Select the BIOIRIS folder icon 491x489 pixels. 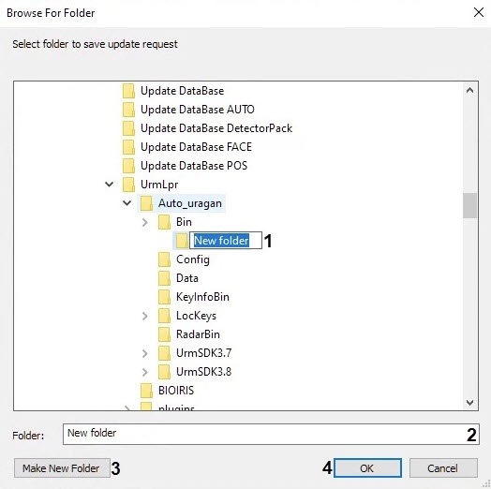point(146,391)
